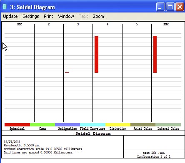Open the Zoom menu
Viewport: 185px width, 163px height.
point(98,16)
